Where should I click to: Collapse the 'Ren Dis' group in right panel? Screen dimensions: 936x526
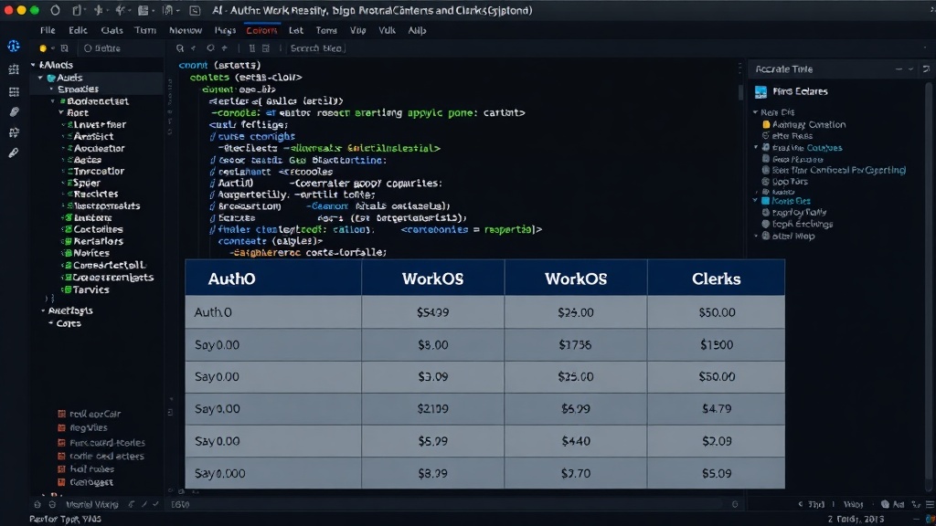755,112
